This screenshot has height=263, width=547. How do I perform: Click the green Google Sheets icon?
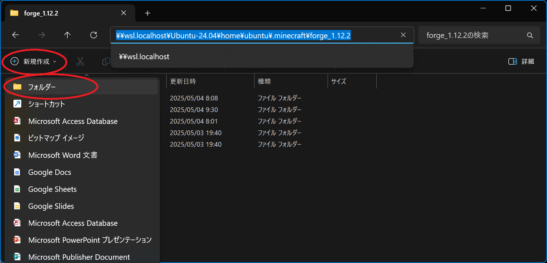[17, 189]
